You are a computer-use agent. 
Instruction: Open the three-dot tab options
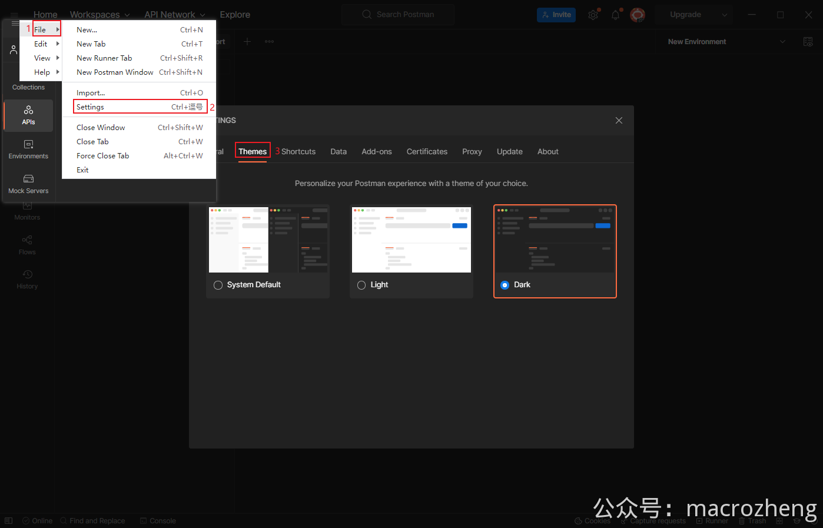pyautogui.click(x=269, y=42)
